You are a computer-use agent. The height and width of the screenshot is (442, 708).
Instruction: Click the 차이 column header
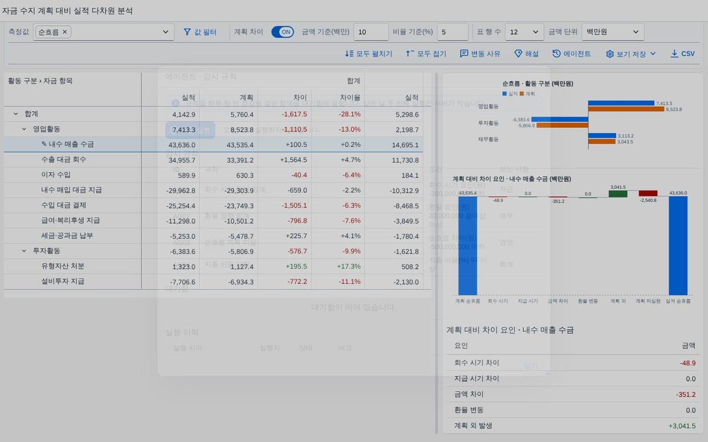click(285, 97)
